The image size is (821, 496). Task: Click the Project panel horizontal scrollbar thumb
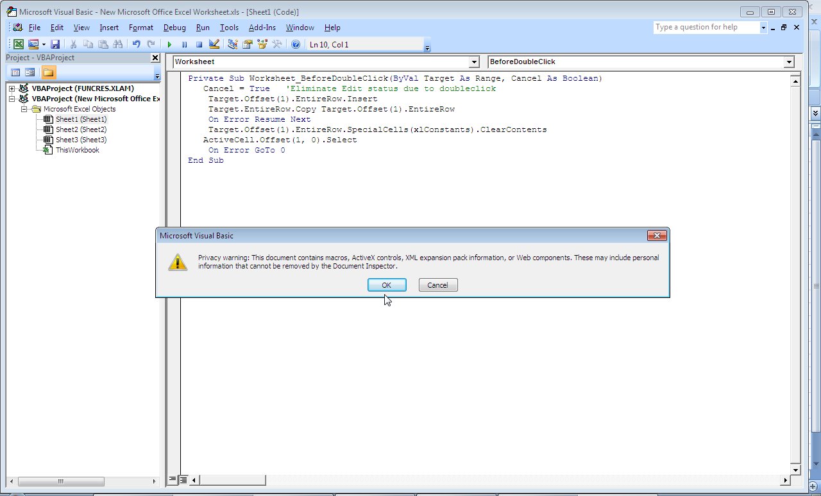61,481
